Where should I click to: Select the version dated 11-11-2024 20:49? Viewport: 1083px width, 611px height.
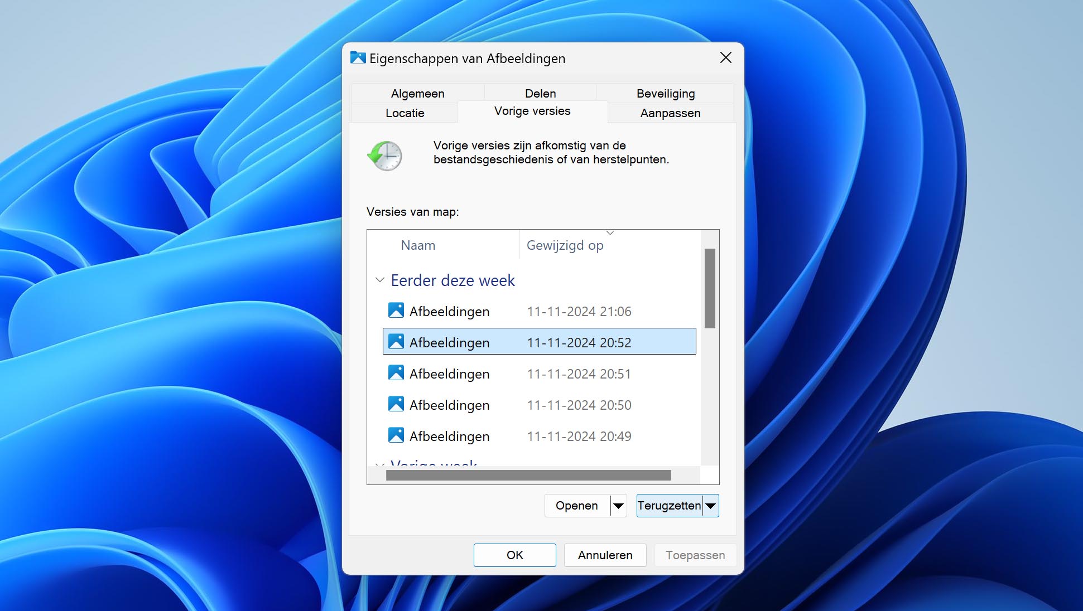539,436
